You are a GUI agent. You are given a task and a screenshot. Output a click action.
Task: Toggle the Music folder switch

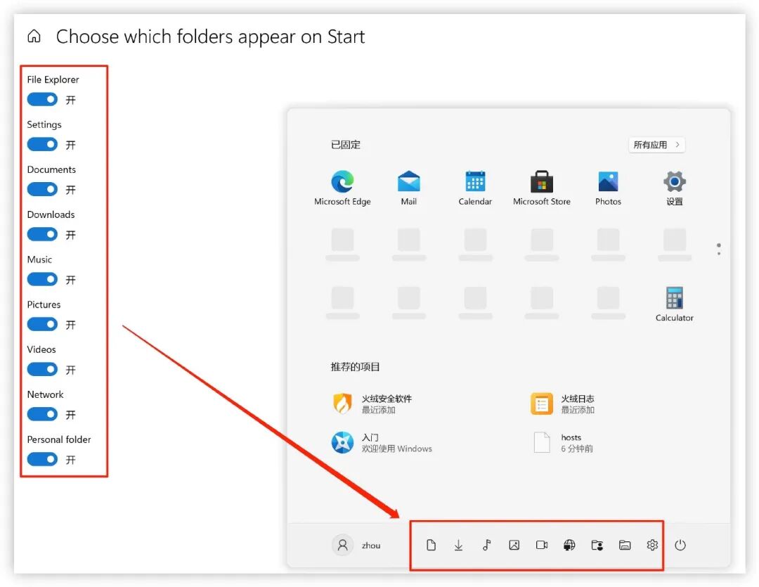pyautogui.click(x=42, y=280)
